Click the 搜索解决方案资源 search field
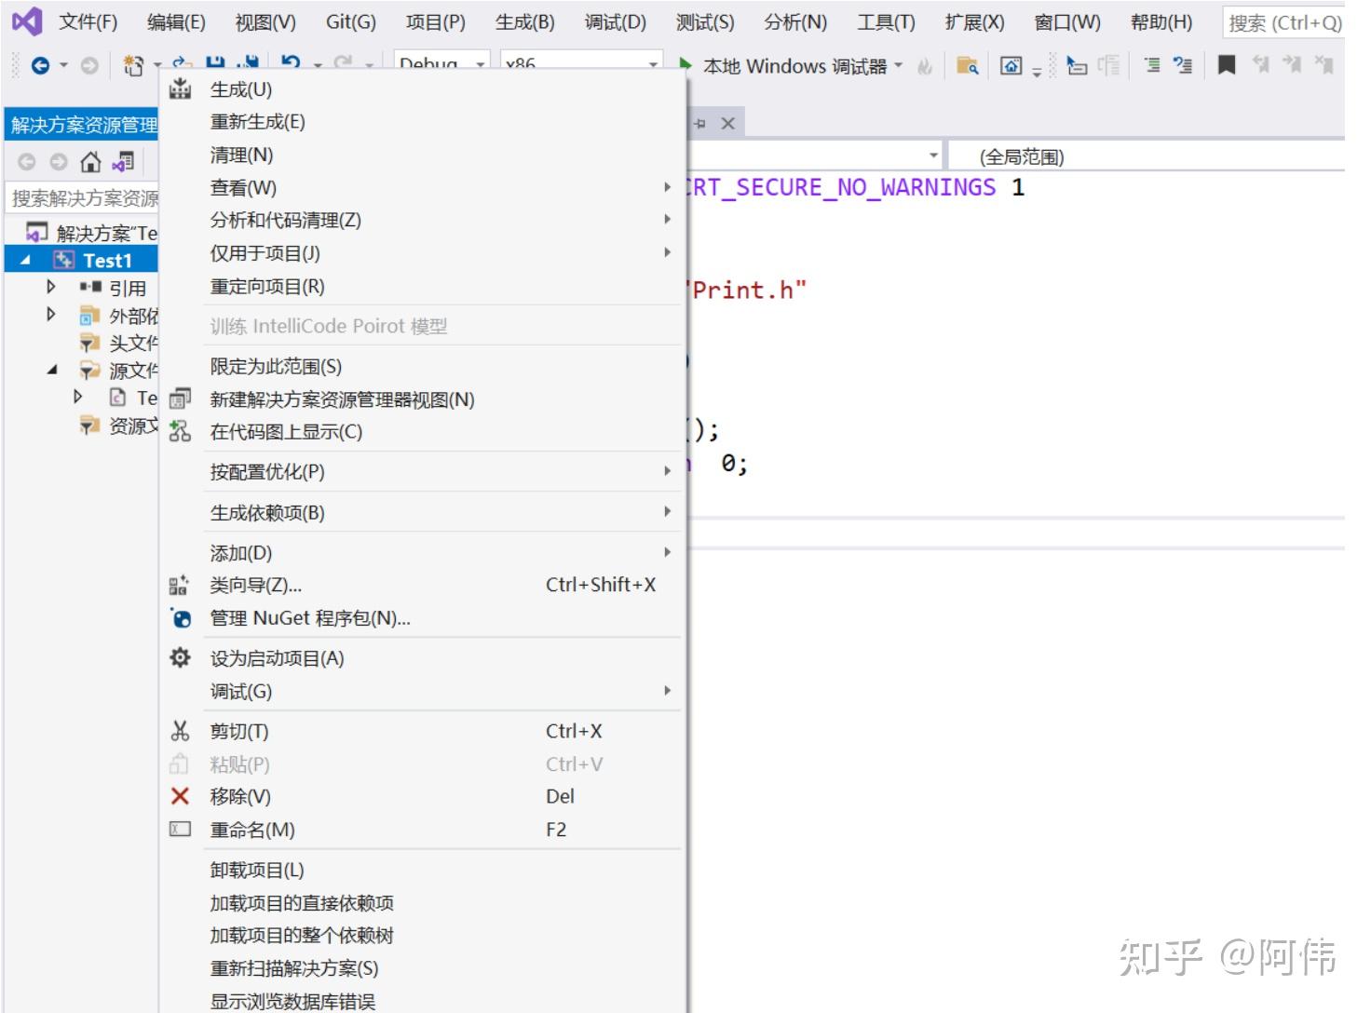 (x=82, y=197)
